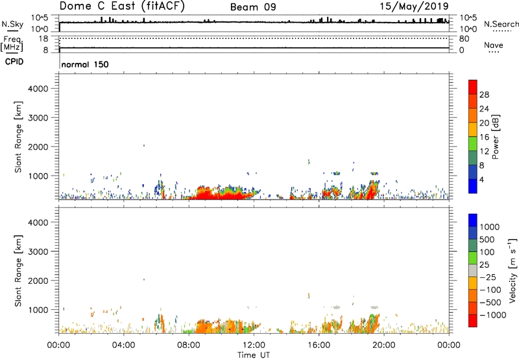Select the "20:00" time tick label

[384, 345]
